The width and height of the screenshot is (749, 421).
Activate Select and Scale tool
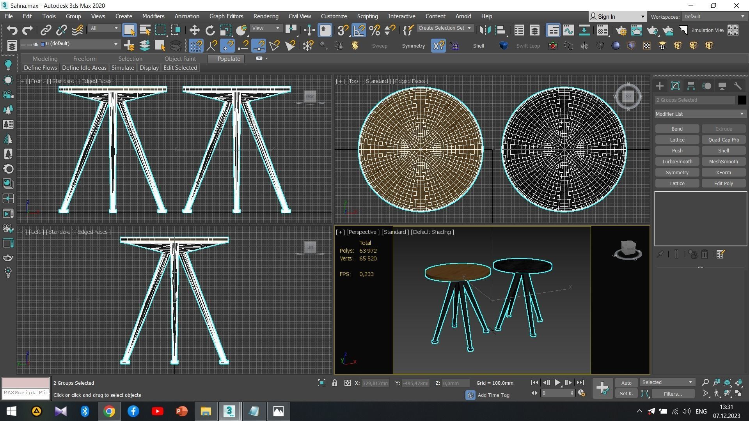tap(225, 30)
